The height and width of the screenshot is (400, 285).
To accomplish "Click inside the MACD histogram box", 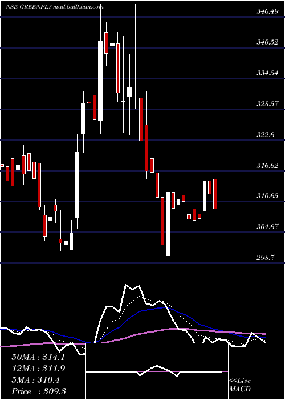I will [x=157, y=371].
